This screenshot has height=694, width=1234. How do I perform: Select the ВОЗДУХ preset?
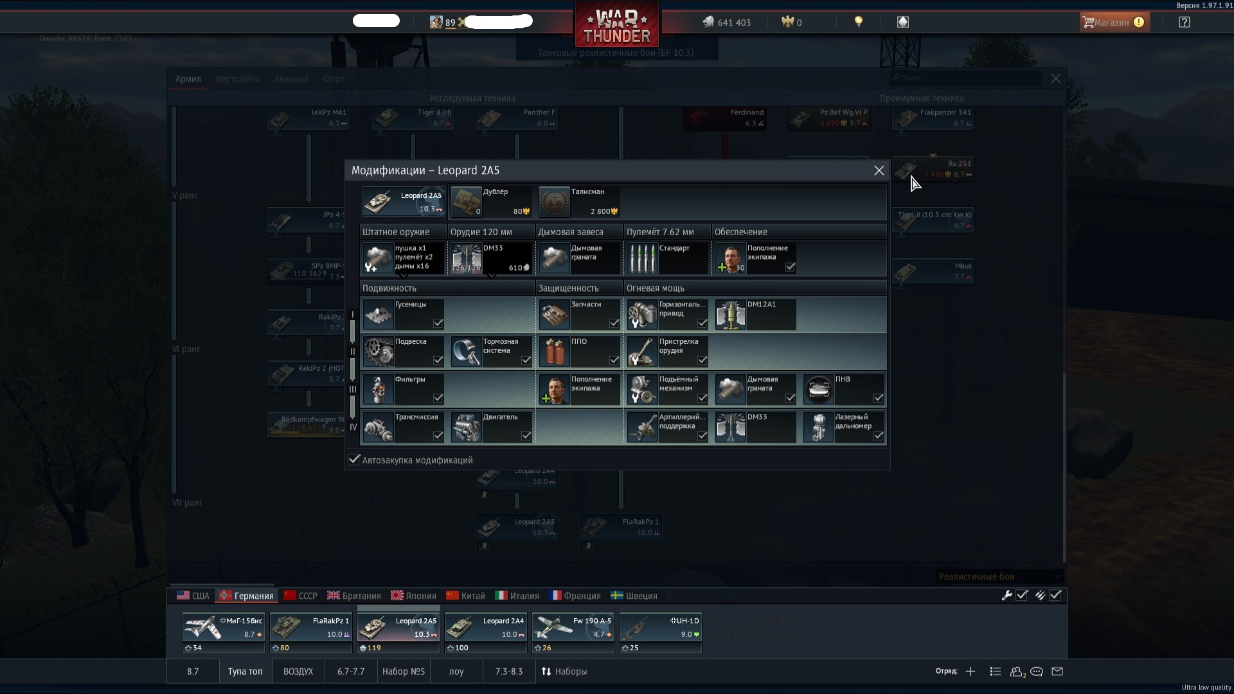(x=298, y=672)
